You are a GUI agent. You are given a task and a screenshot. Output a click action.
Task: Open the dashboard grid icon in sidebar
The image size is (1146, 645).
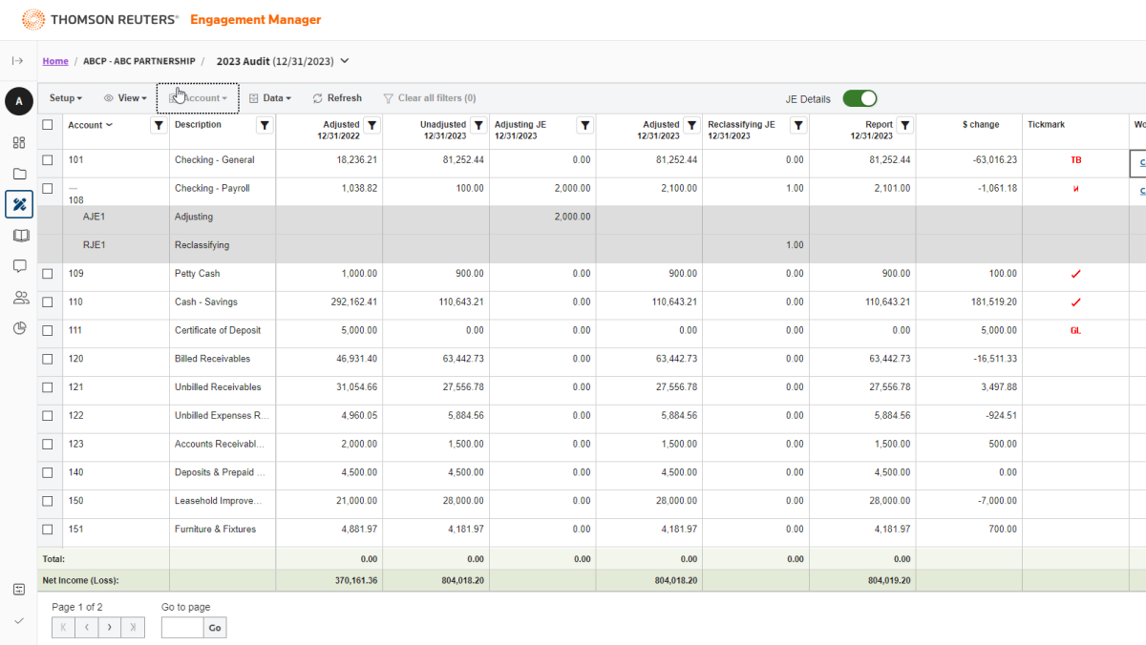(x=19, y=143)
